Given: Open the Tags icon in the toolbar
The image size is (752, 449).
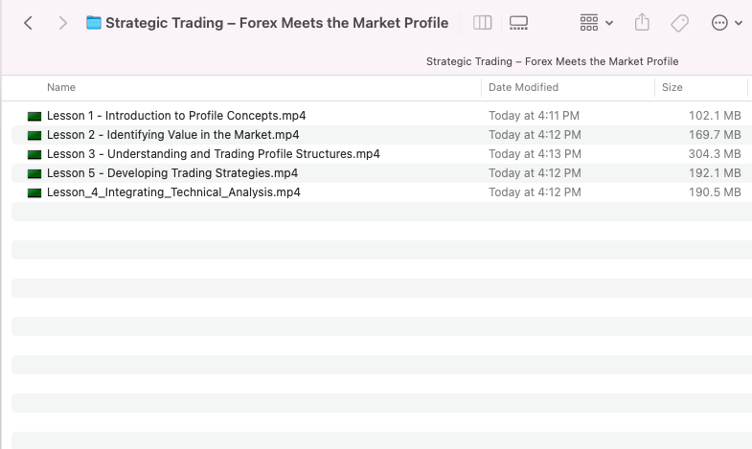Looking at the screenshot, I should pos(679,23).
